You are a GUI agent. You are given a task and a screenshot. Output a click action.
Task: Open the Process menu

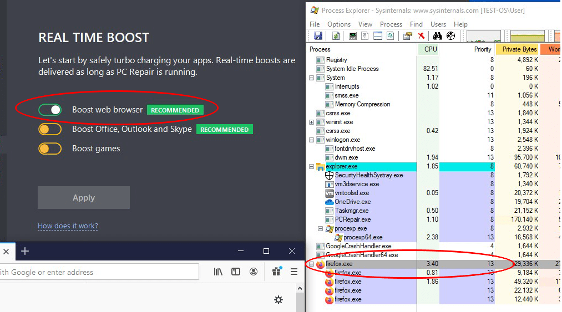click(391, 24)
